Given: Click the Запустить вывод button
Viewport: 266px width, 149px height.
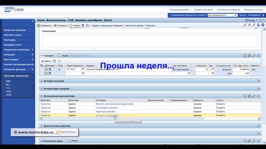Looking at the screenshot, I should click(x=134, y=26).
